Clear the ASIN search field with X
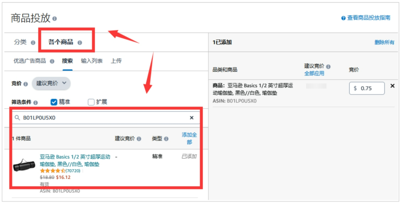This screenshot has width=401, height=203. tap(192, 118)
